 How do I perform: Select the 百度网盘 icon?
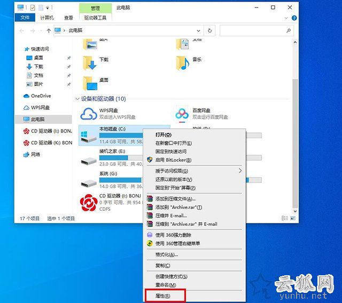182,114
